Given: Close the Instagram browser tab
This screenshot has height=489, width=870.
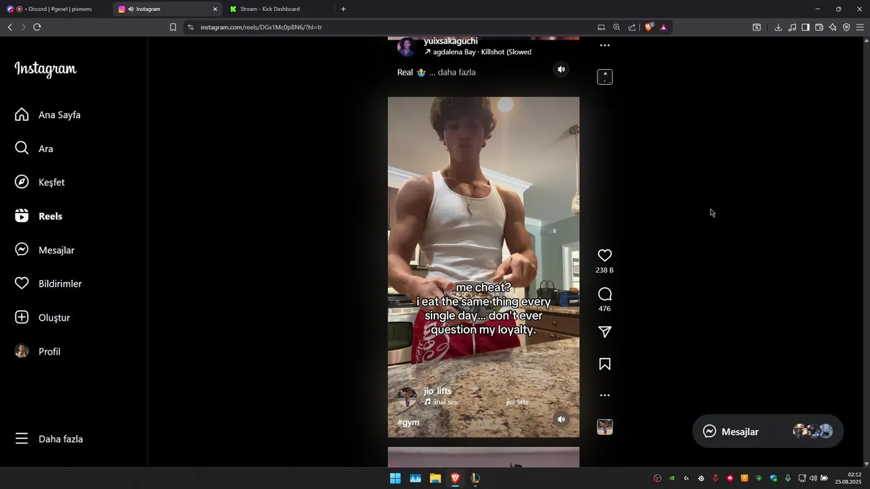Looking at the screenshot, I should point(215,9).
